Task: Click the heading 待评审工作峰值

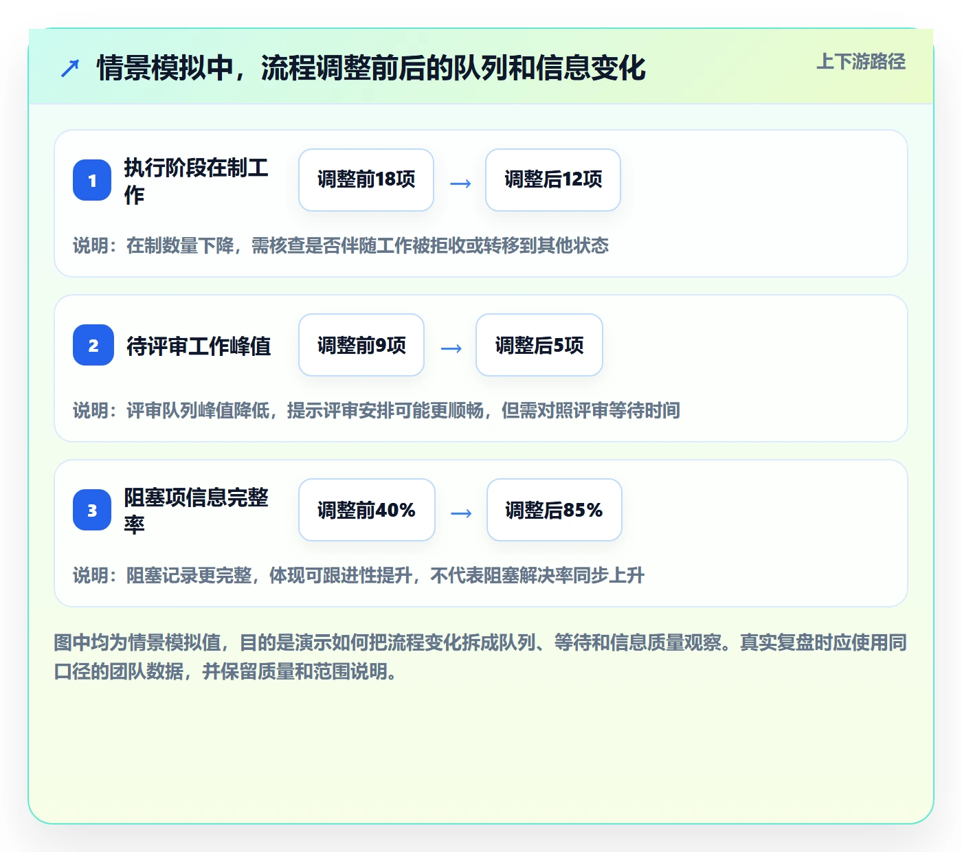Action: coord(199,346)
